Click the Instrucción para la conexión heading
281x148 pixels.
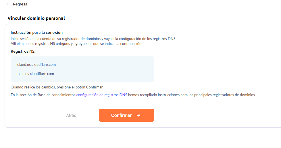coord(36,32)
